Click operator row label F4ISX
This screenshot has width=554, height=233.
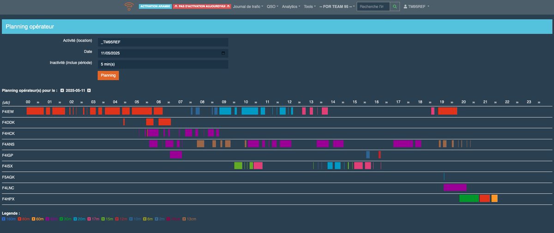(8, 166)
